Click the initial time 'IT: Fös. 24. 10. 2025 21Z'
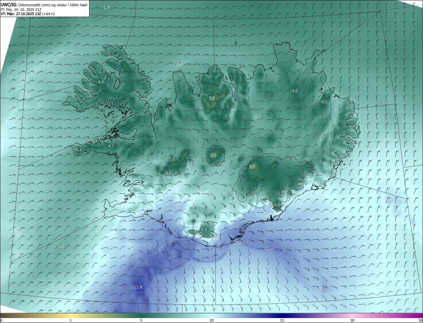 21,9
